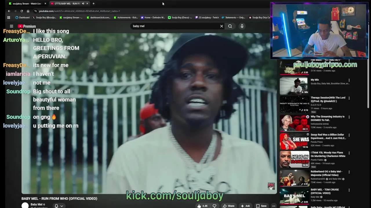Open 'Rubberband OG x Baby Mel - Majorette' title
Screen dimensions: 371x208
(x=326, y=173)
